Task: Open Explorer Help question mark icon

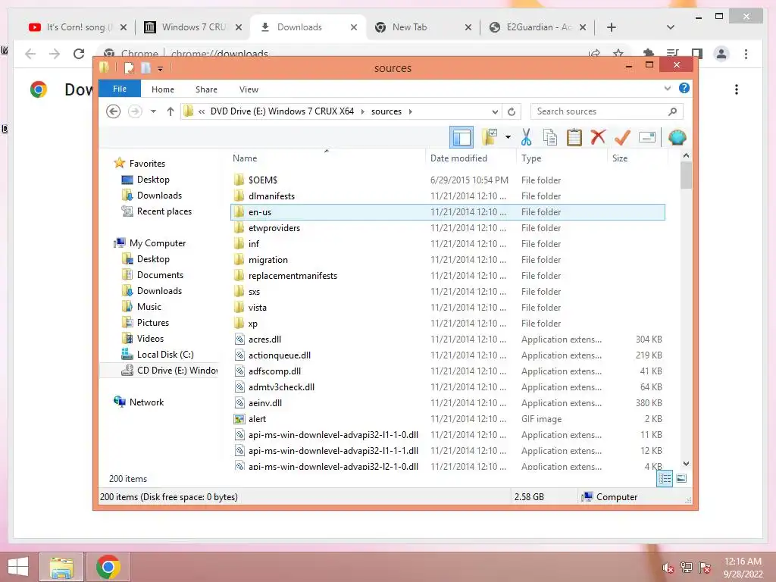Action: [684, 88]
